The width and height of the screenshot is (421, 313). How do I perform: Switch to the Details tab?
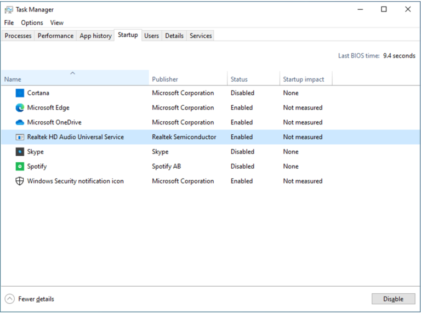coord(174,36)
